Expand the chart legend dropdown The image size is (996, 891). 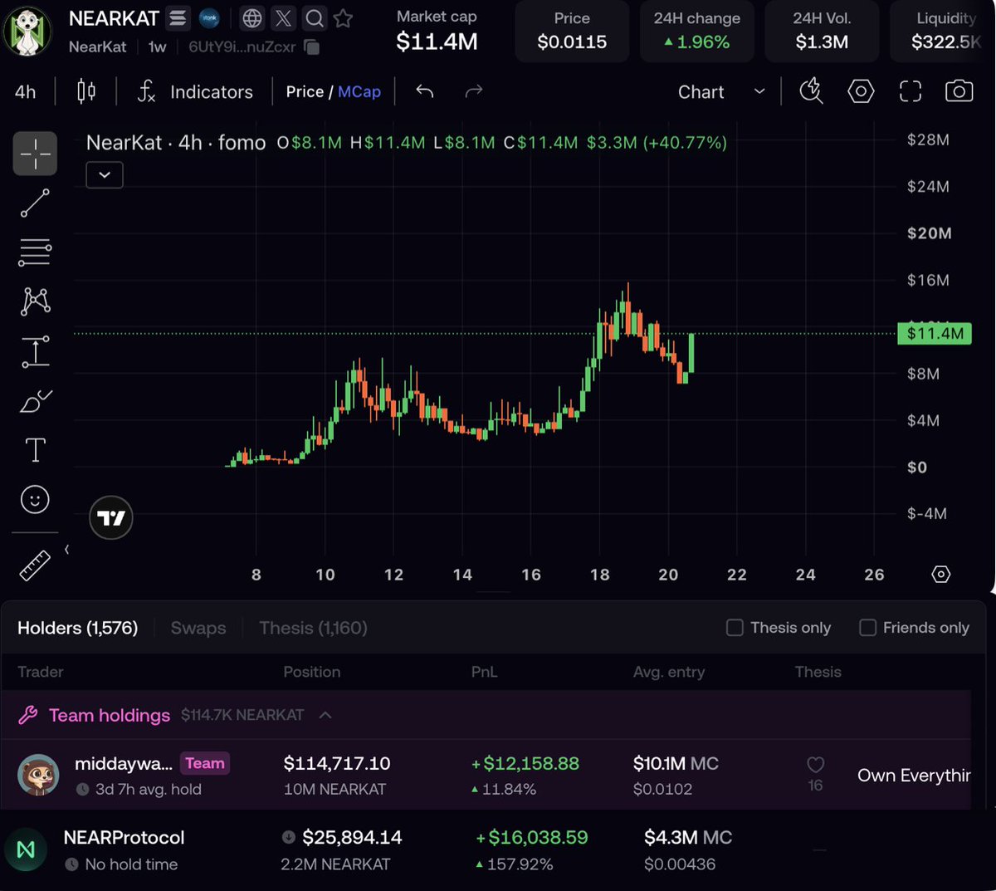pos(105,175)
